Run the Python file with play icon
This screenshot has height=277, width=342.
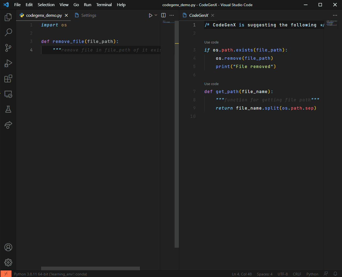click(151, 15)
